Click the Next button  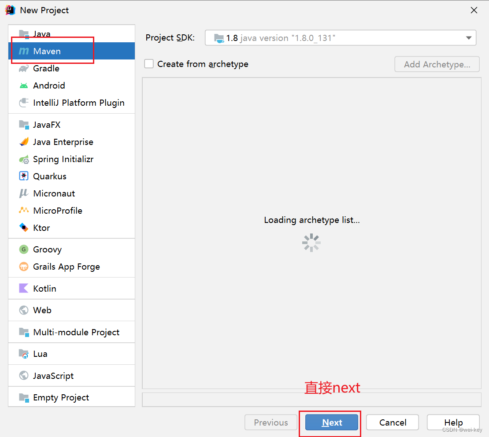click(x=332, y=422)
